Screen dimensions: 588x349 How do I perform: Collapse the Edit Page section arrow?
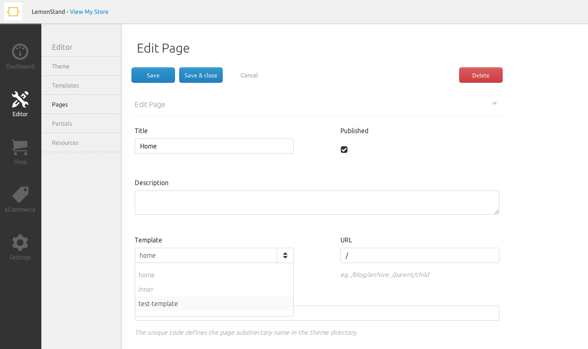494,103
